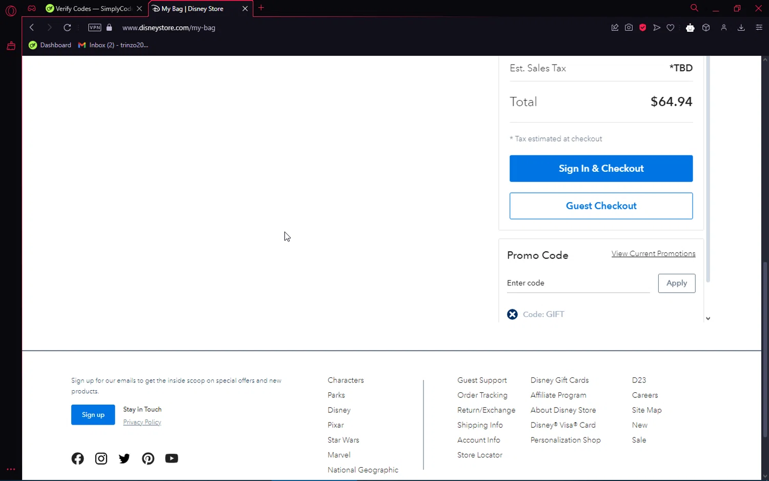769x481 pixels.
Task: Open a new tab with plus
Action: tap(261, 8)
